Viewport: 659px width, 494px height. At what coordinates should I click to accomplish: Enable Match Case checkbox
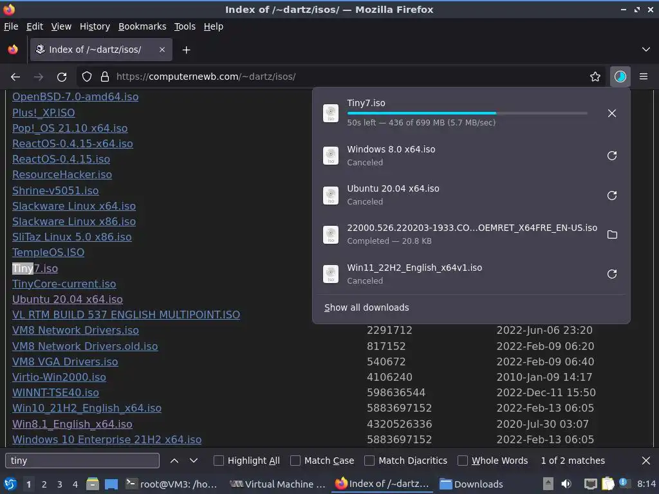tap(295, 461)
